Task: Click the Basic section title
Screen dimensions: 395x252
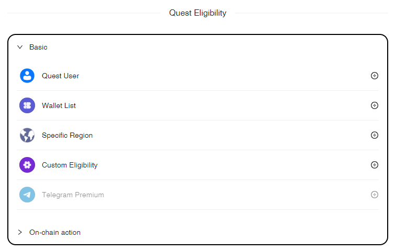Action: coord(38,47)
